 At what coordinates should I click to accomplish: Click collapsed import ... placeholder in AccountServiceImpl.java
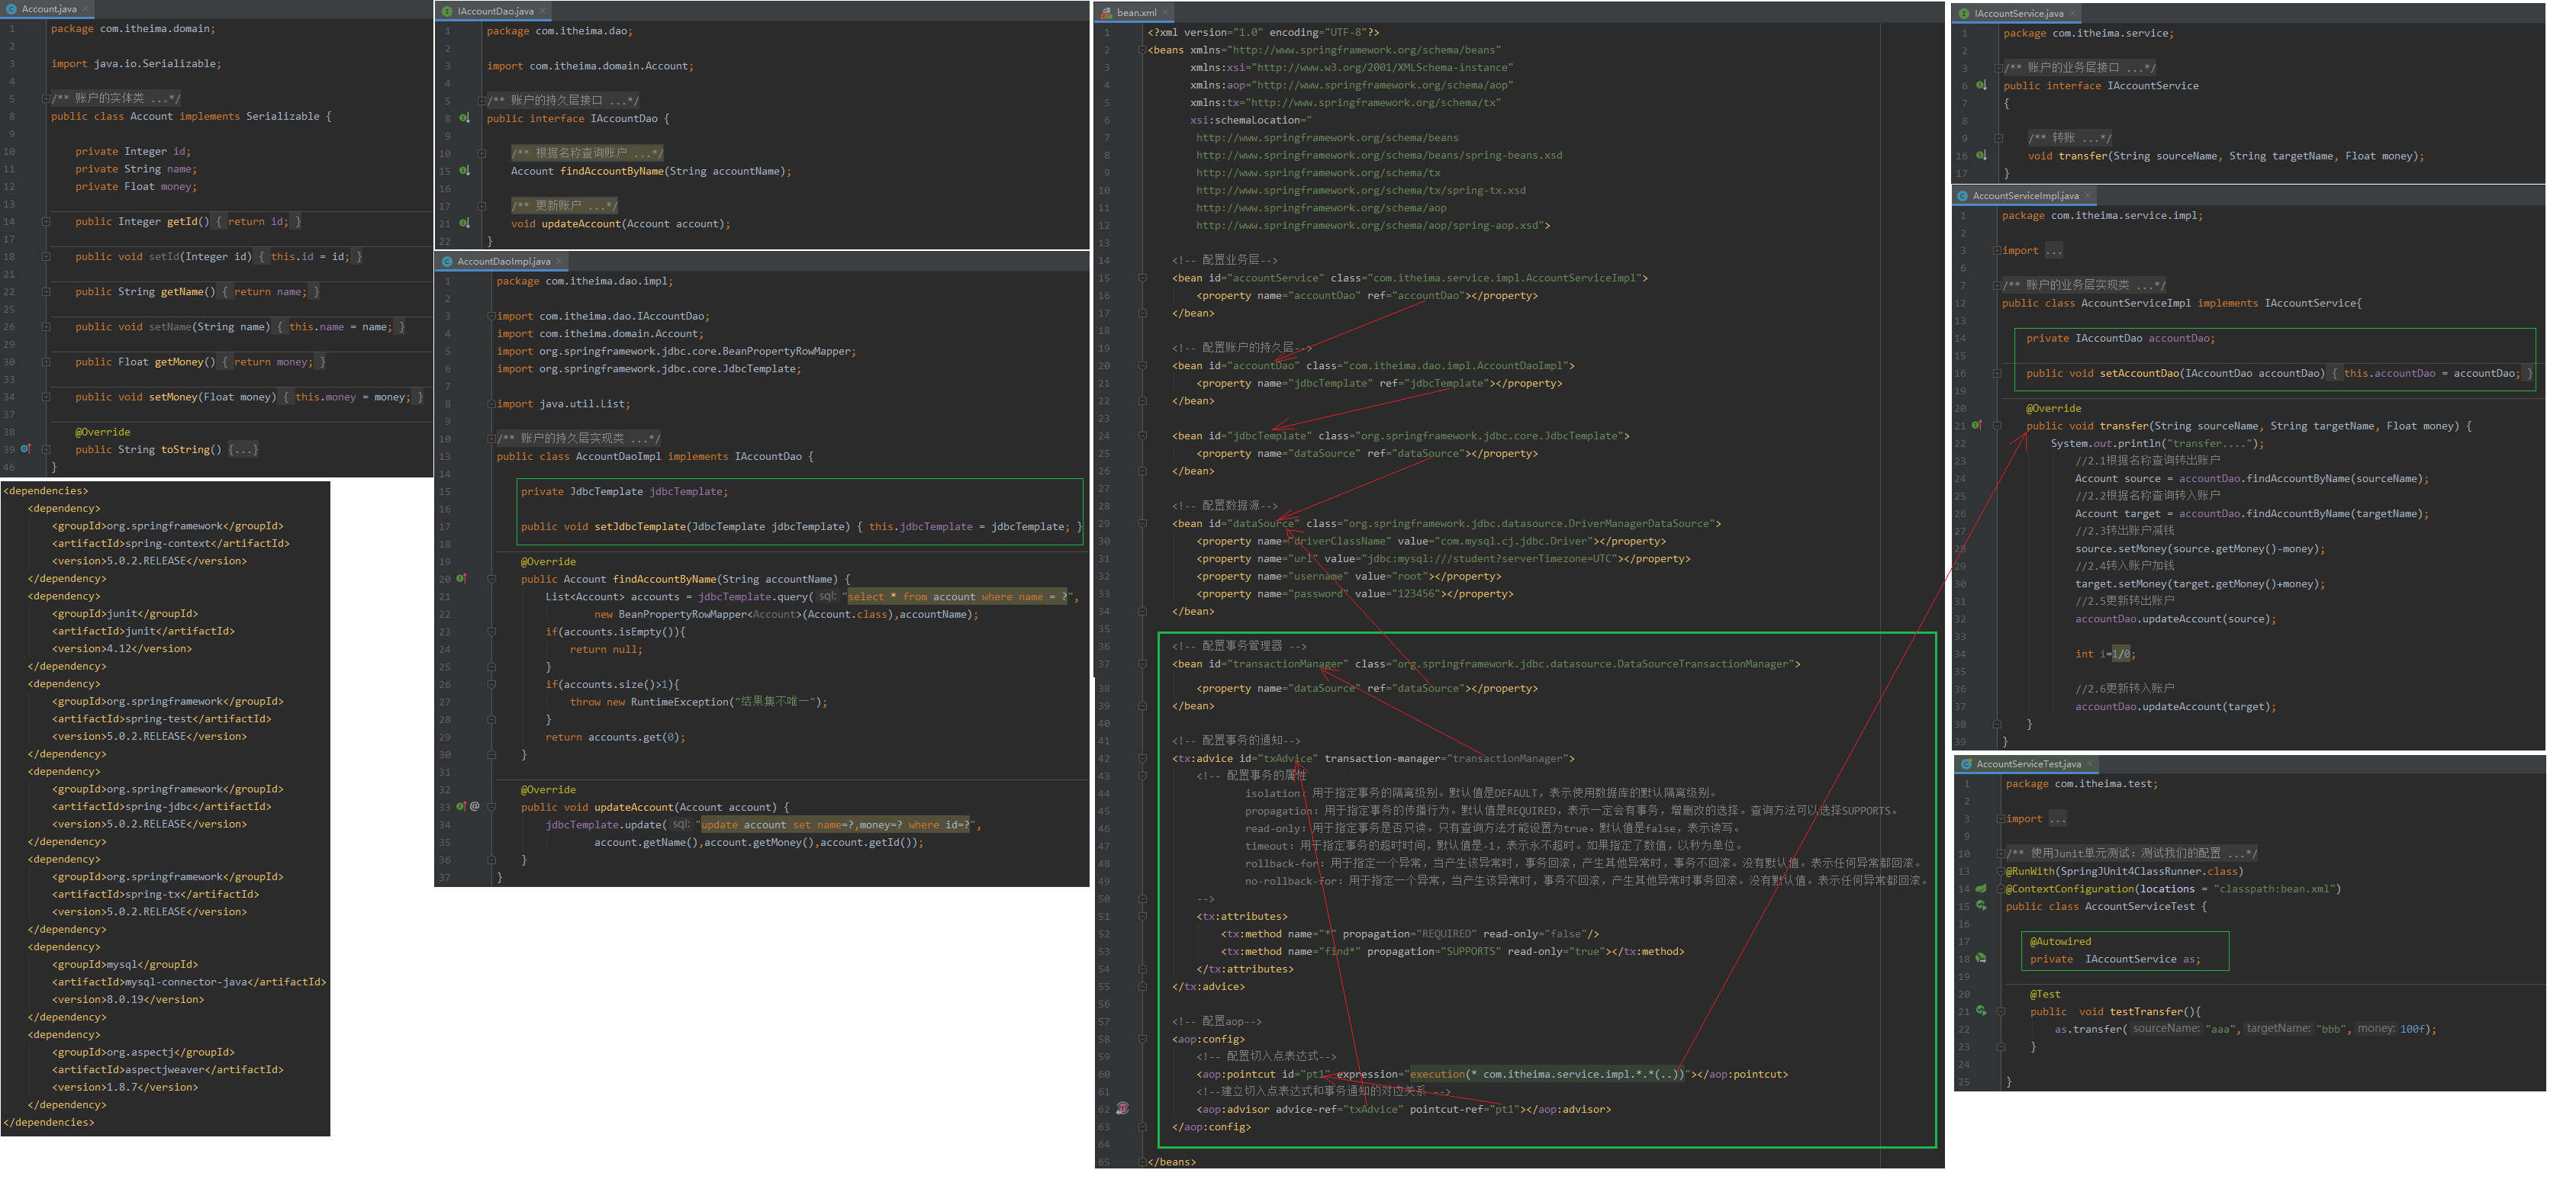coord(2053,251)
